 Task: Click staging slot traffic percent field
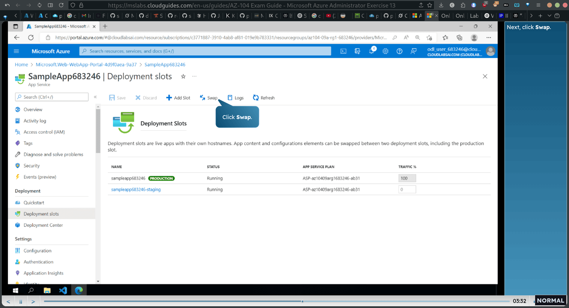point(407,190)
